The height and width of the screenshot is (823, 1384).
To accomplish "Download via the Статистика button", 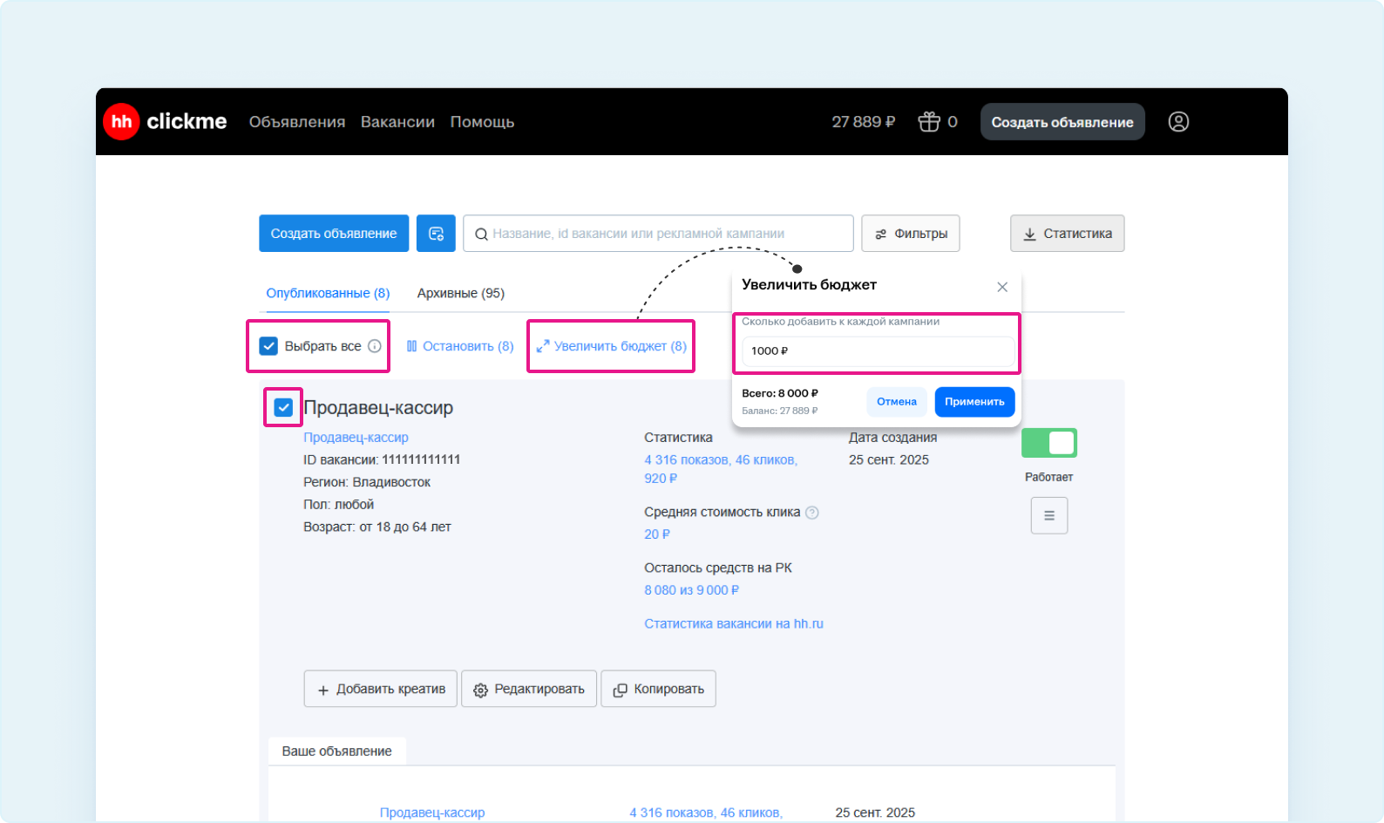I will 1068,234.
